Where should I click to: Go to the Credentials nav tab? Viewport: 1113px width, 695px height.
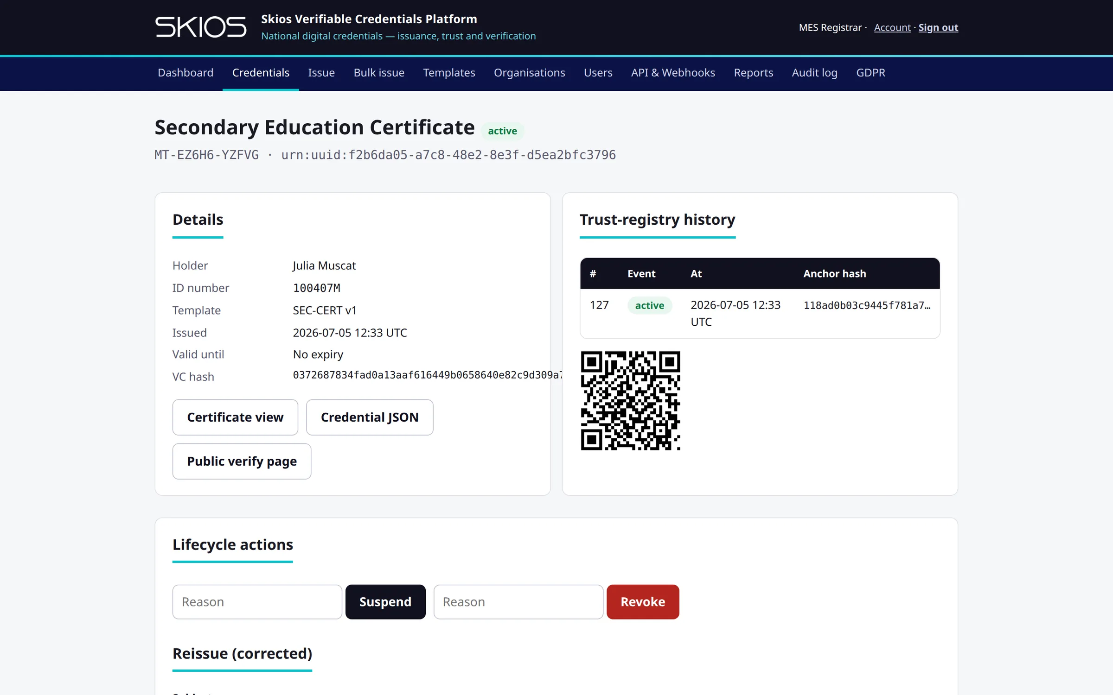tap(261, 73)
